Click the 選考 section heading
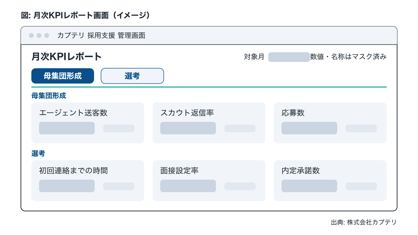This screenshot has width=418, height=235. 38,153
